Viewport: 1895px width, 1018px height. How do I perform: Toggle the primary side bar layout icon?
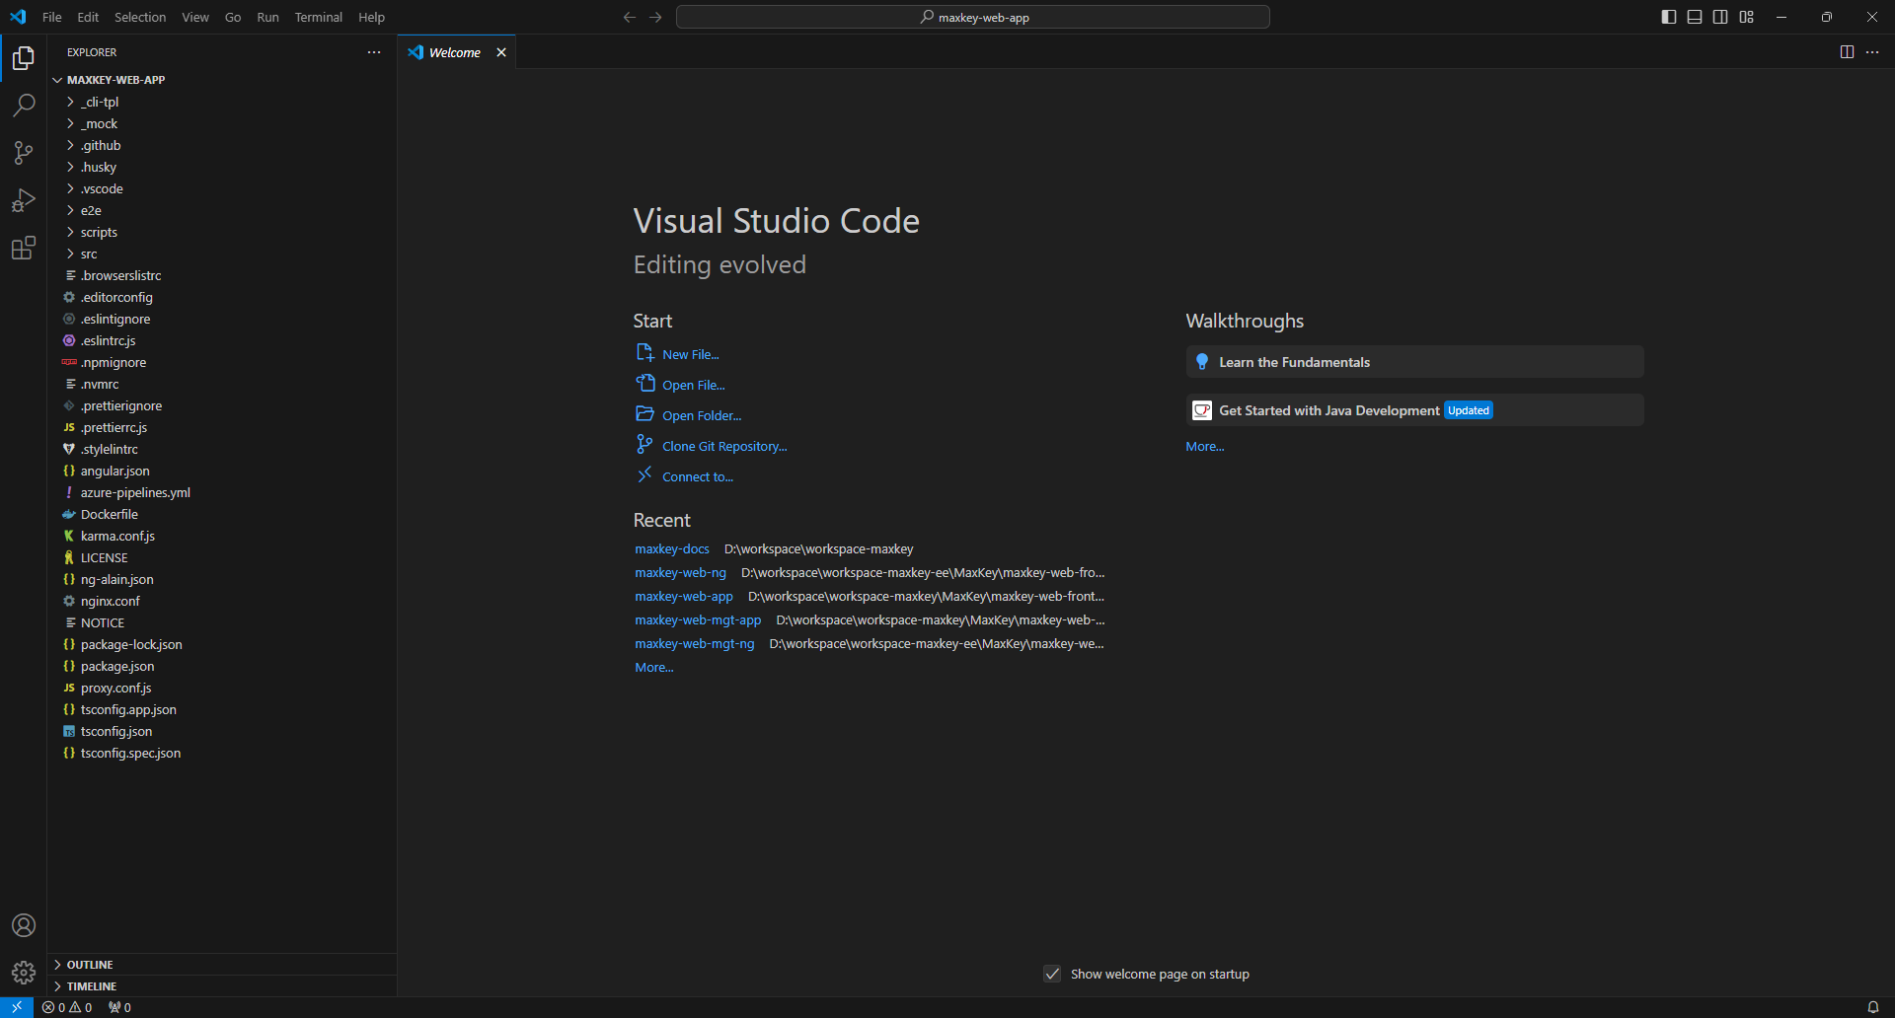click(x=1669, y=17)
